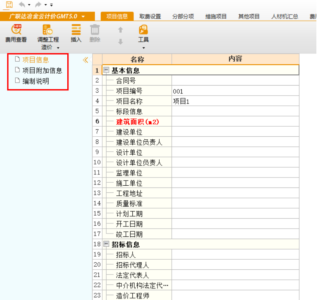
Task: Click the Redo arrow icon
Action: pyautogui.click(x=38, y=4)
